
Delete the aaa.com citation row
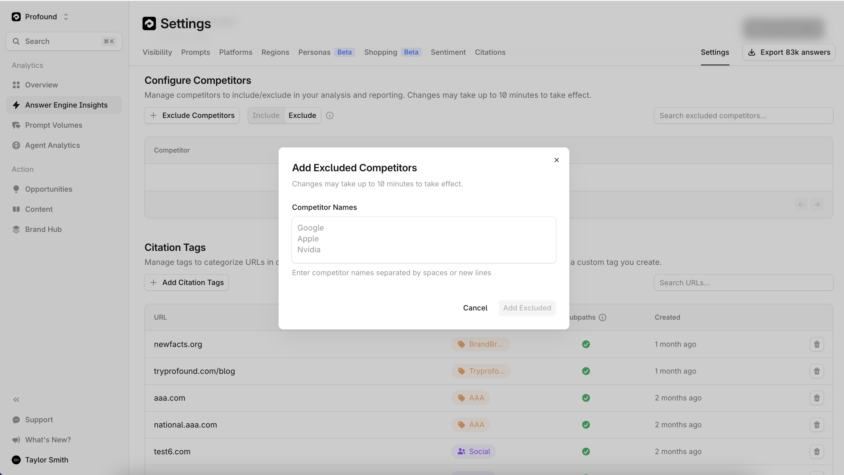pos(817,398)
